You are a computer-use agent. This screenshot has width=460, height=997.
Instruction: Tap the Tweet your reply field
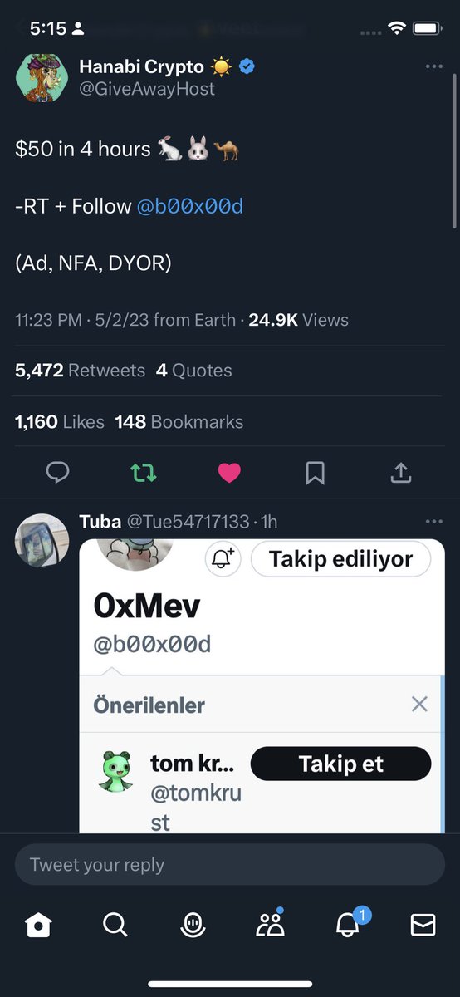pyautogui.click(x=230, y=865)
